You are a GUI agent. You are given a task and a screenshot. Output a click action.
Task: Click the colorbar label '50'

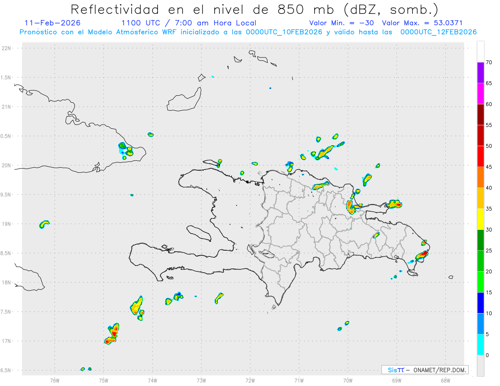[x=489, y=146]
